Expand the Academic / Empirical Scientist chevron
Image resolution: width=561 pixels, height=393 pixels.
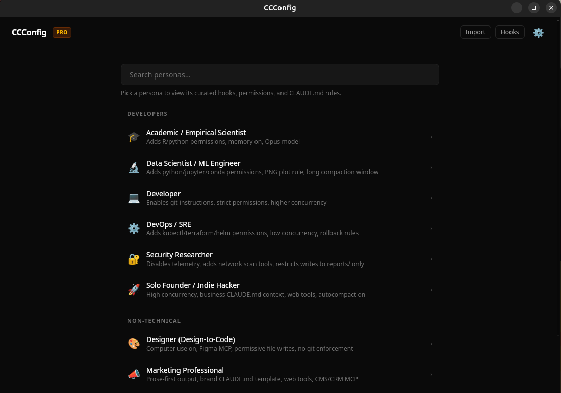tap(431, 137)
